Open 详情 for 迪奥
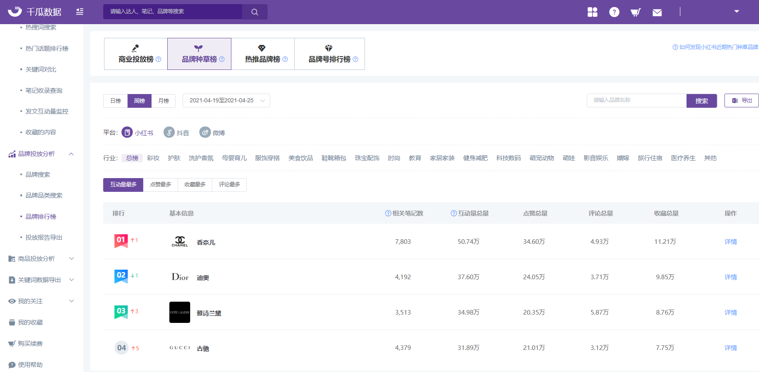 coord(731,277)
